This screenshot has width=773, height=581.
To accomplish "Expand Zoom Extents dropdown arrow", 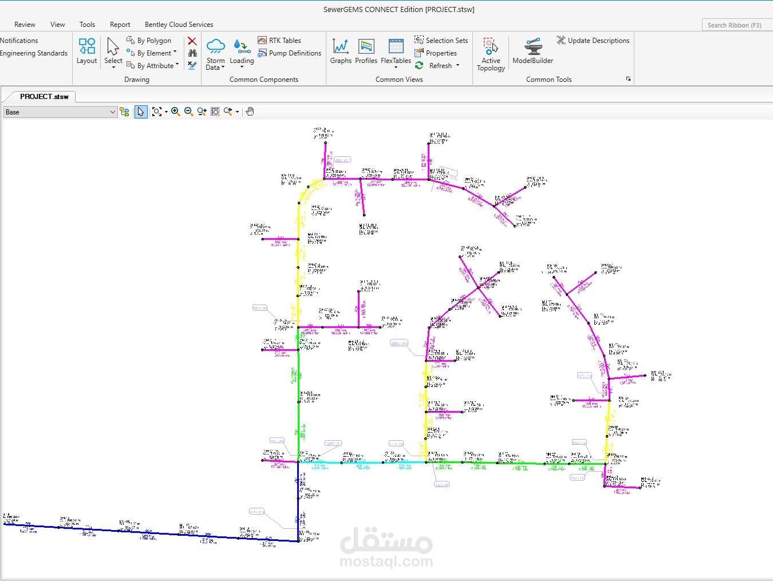I will [x=166, y=112].
